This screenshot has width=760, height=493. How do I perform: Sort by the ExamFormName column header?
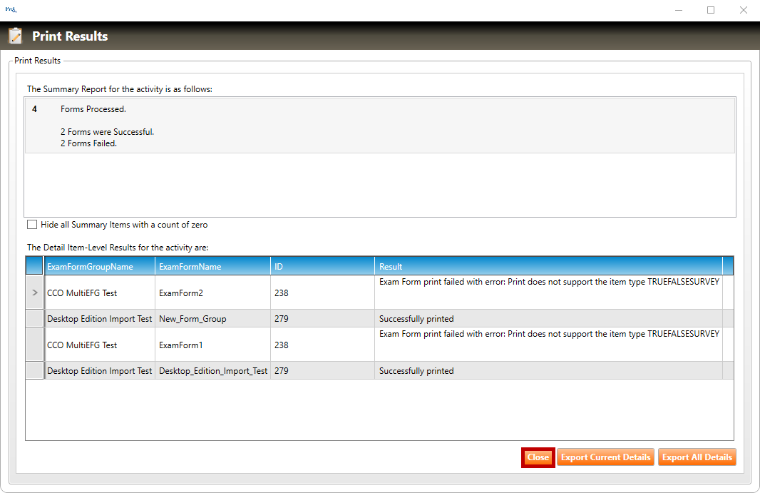click(x=212, y=266)
